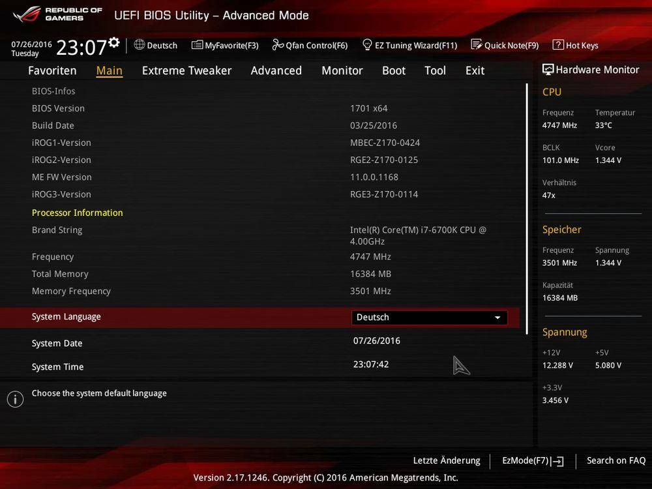
Task: Launch Qfan Control(F6)
Action: [x=310, y=46]
